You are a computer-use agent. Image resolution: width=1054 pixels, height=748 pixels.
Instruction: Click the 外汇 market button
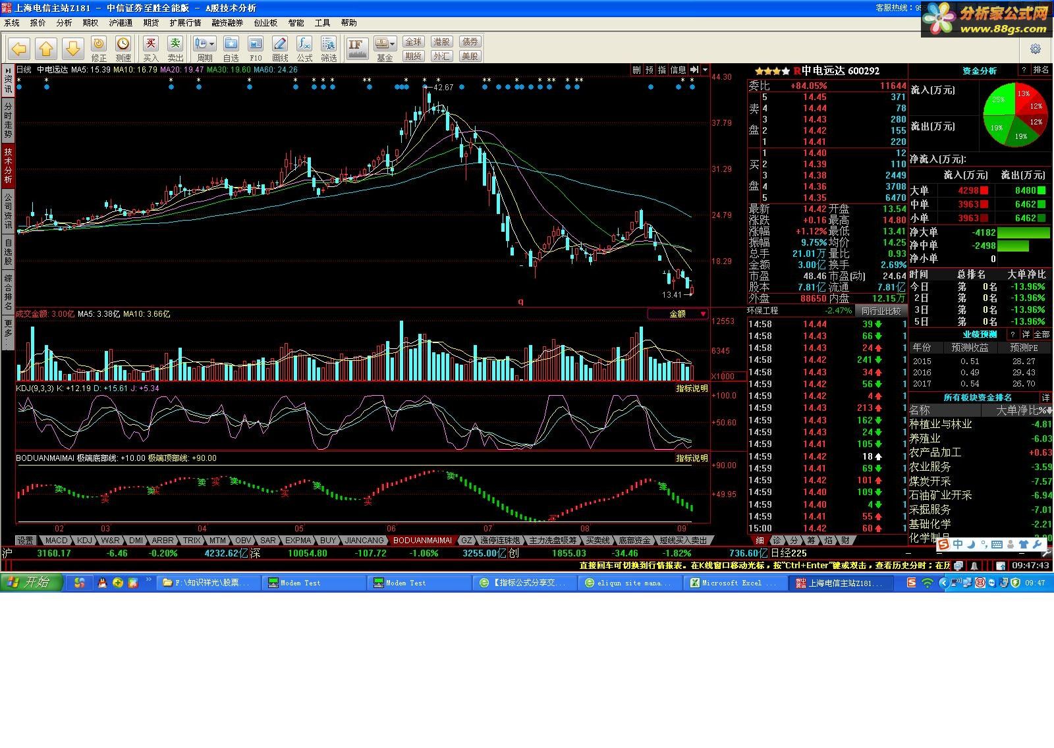[441, 56]
